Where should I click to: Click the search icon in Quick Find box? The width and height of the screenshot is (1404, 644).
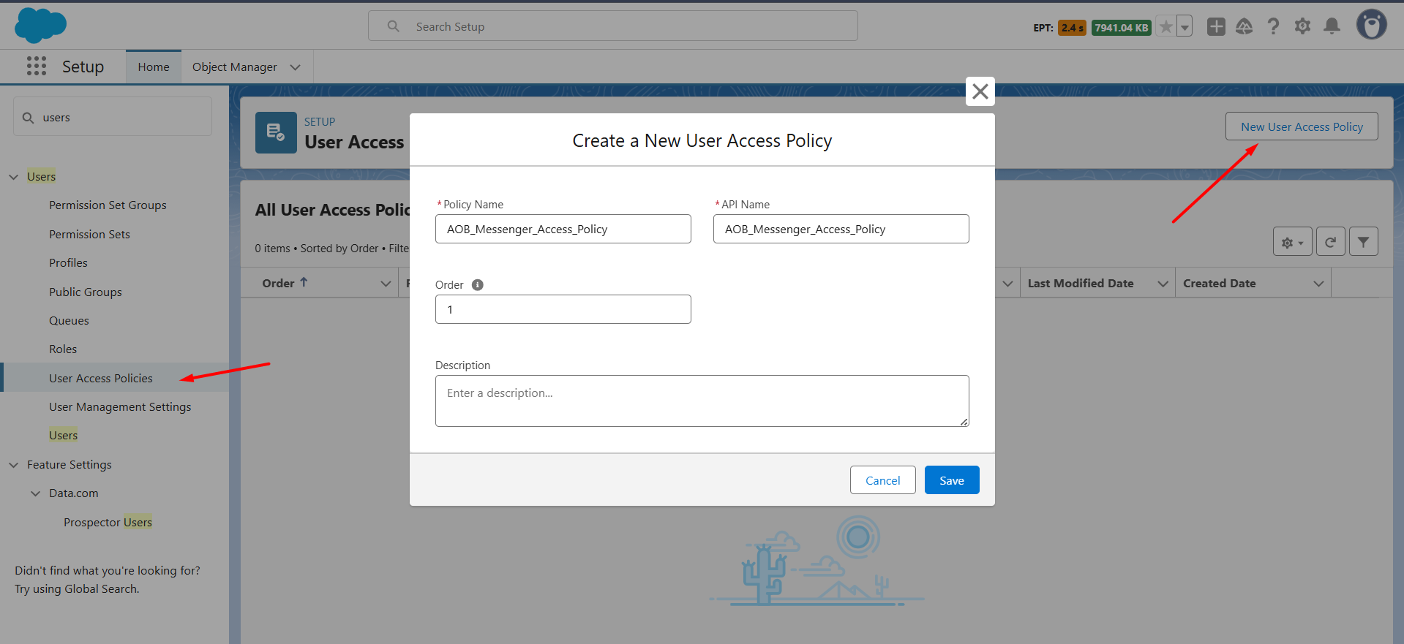point(29,118)
